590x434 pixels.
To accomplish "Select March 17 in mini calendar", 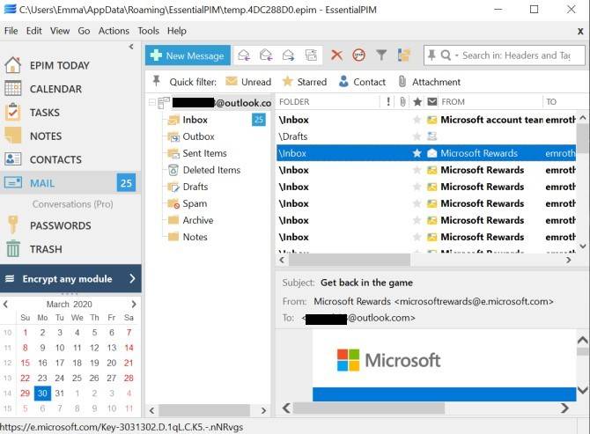I will 60,363.
